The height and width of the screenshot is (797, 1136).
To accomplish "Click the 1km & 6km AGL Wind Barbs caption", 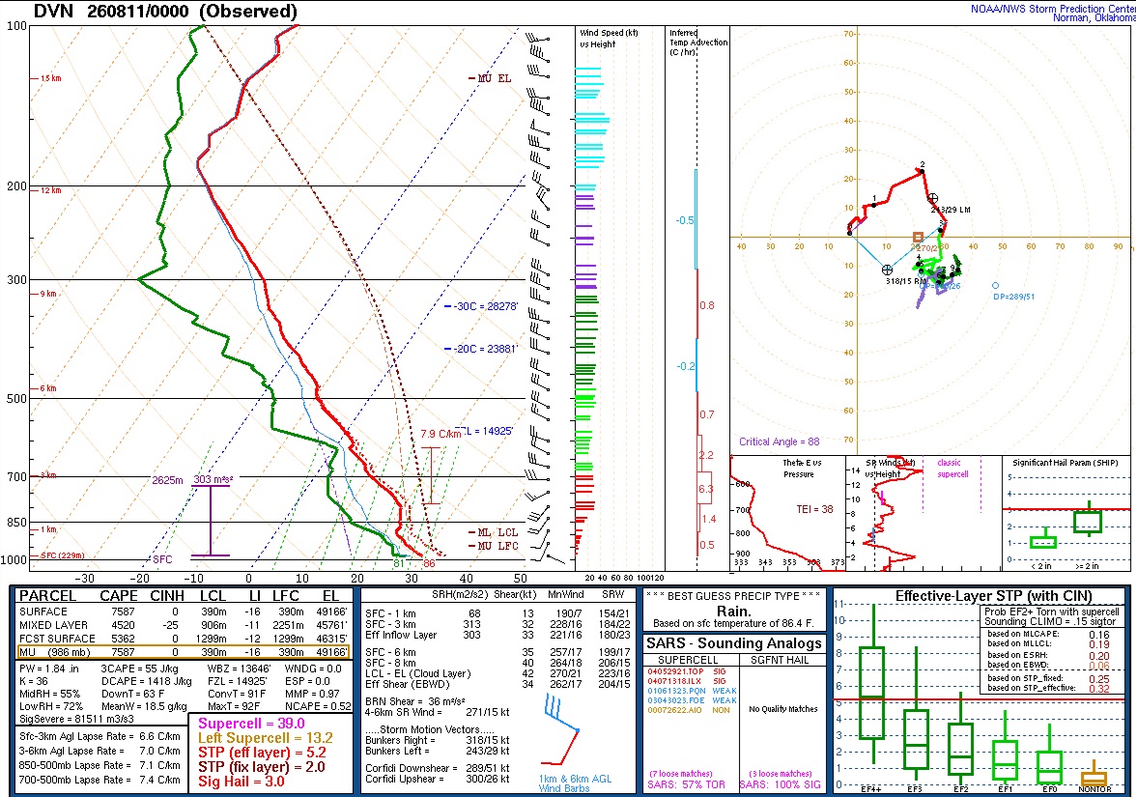I will [576, 783].
